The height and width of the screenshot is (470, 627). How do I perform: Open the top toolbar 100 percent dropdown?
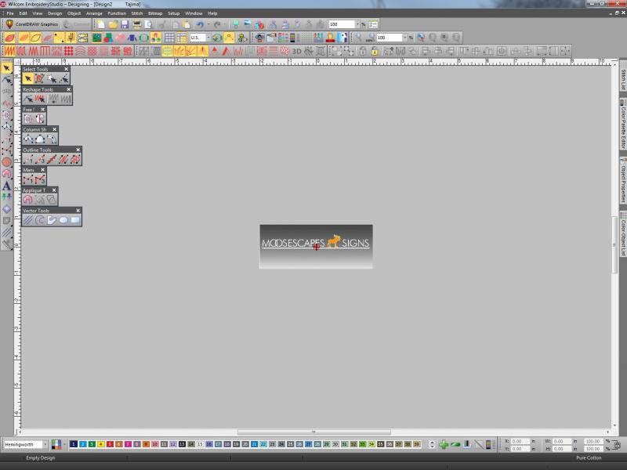[357, 24]
